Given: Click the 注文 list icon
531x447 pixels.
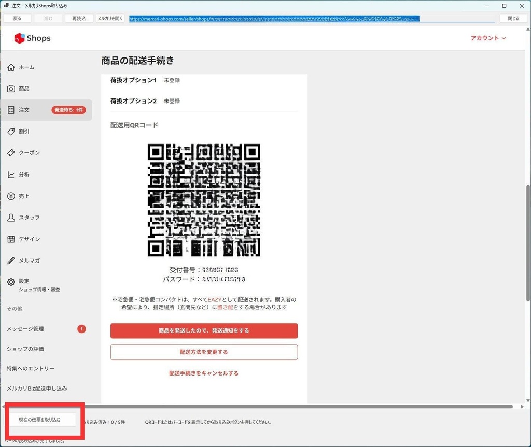Looking at the screenshot, I should pos(11,110).
